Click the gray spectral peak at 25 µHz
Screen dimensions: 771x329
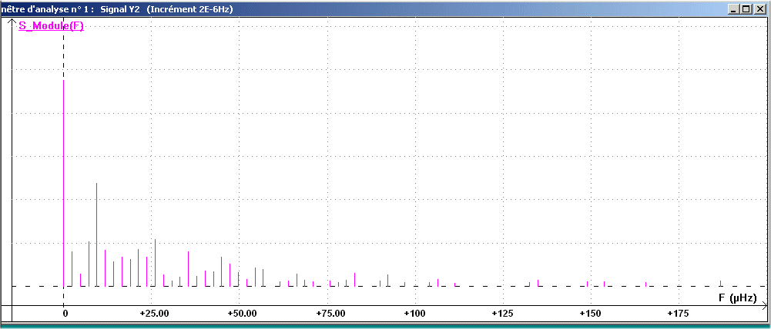click(x=155, y=261)
